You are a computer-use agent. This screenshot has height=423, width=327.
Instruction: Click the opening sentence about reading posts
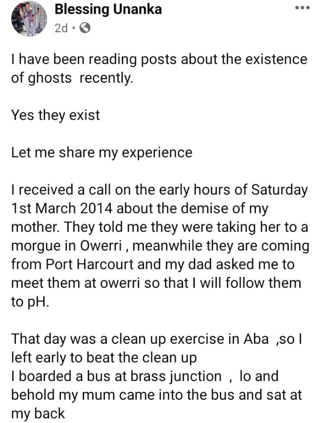click(x=158, y=60)
